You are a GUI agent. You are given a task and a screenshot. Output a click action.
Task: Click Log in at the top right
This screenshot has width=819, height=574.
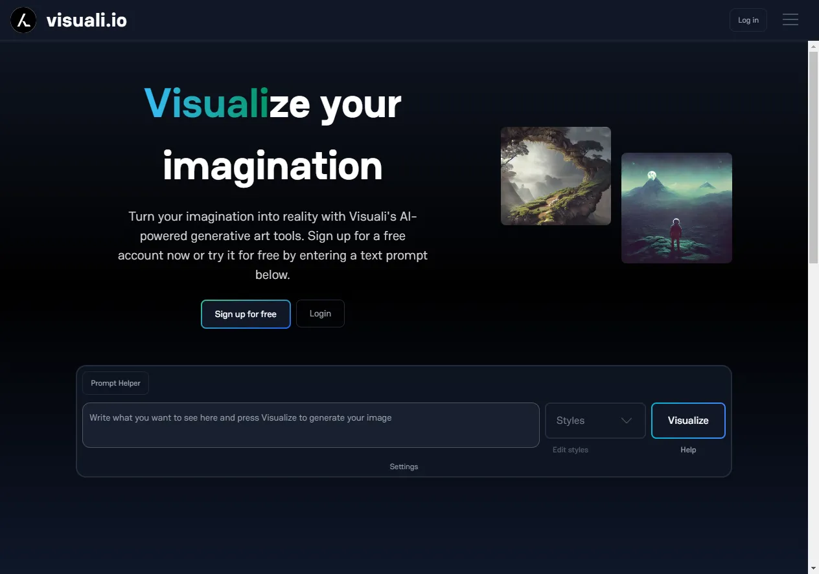tap(748, 20)
